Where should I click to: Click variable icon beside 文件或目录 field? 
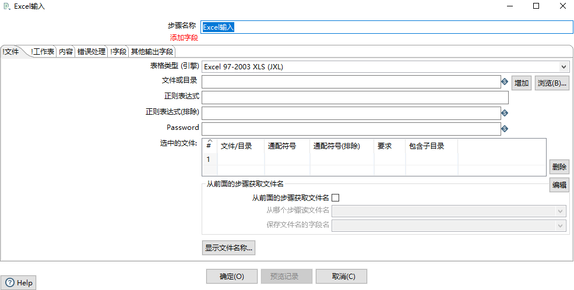(505, 82)
